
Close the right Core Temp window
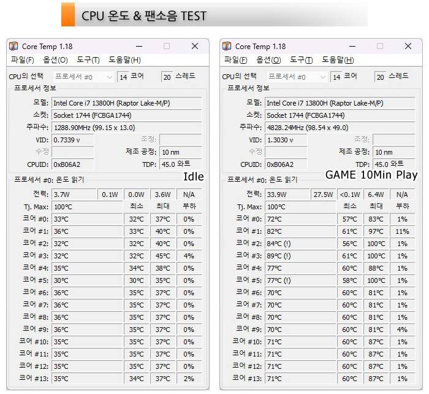coord(408,46)
